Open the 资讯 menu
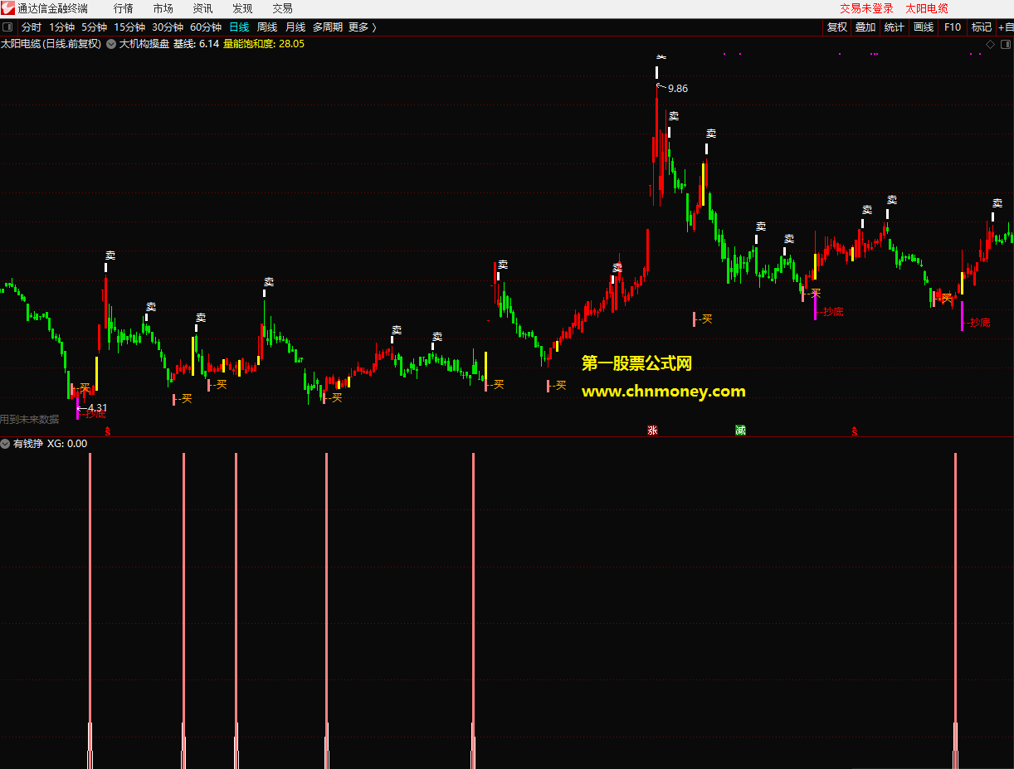 click(202, 8)
